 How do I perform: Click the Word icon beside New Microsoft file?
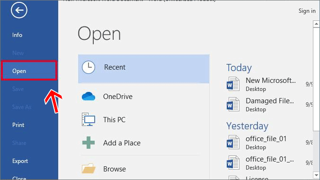(233, 84)
